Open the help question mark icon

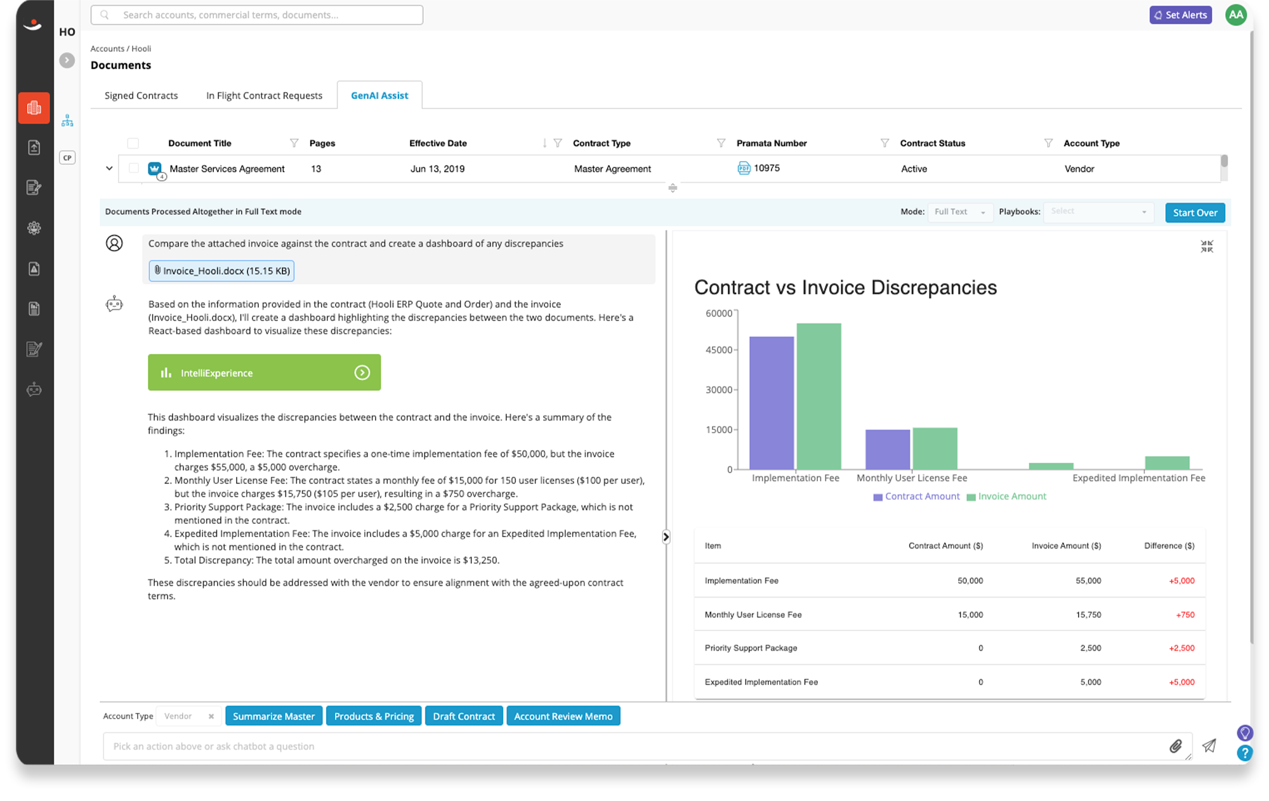click(x=1245, y=753)
